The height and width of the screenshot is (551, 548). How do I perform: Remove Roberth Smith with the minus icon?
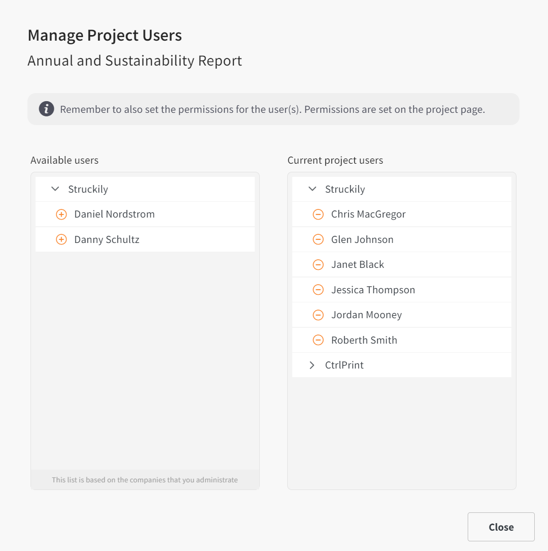tap(318, 340)
